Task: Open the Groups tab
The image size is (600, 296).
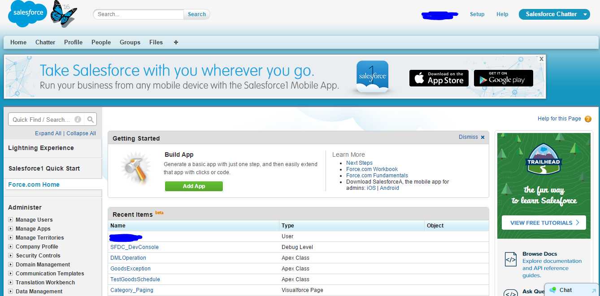Action: click(x=130, y=42)
